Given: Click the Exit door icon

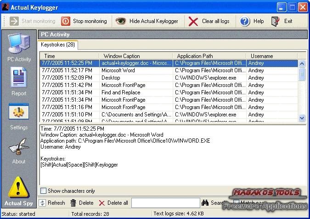Looking at the screenshot, I should 275,21.
